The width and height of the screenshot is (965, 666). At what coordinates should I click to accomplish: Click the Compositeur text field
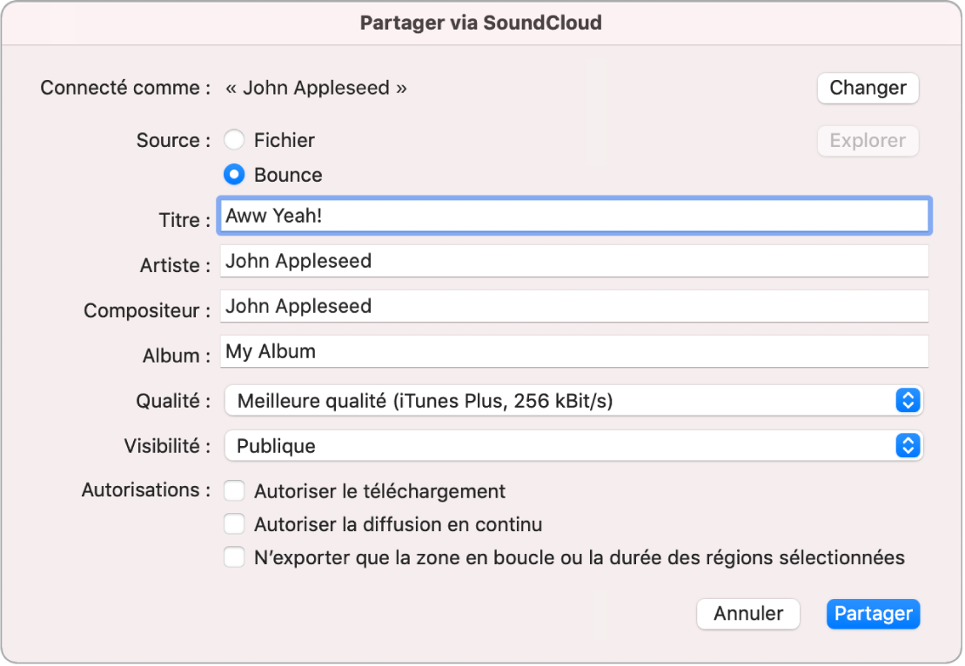pos(574,306)
